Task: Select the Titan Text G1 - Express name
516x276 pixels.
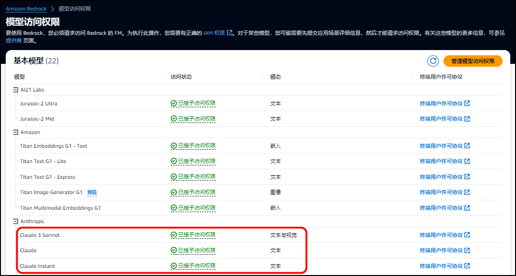Action: point(47,177)
